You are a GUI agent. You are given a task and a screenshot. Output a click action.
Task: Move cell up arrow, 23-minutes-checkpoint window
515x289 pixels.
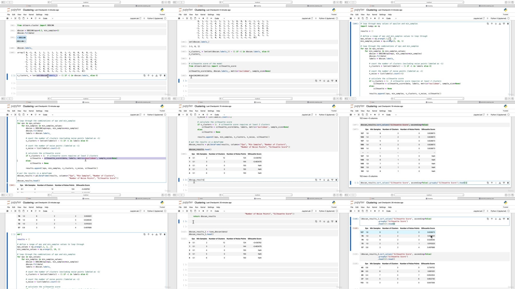pyautogui.click(x=148, y=234)
